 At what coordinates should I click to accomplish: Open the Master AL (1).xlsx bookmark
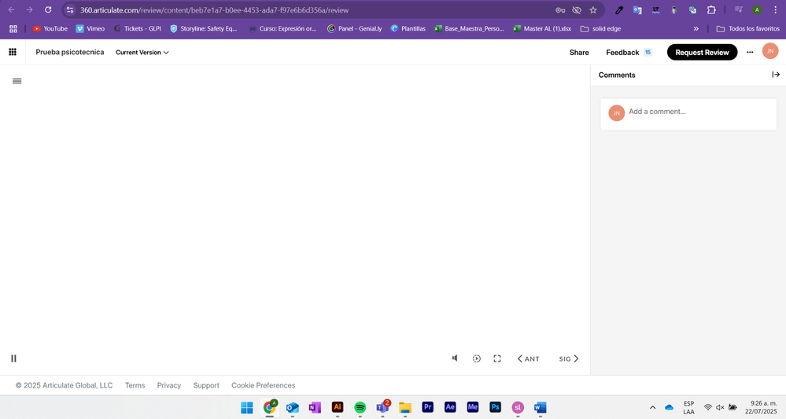542,29
